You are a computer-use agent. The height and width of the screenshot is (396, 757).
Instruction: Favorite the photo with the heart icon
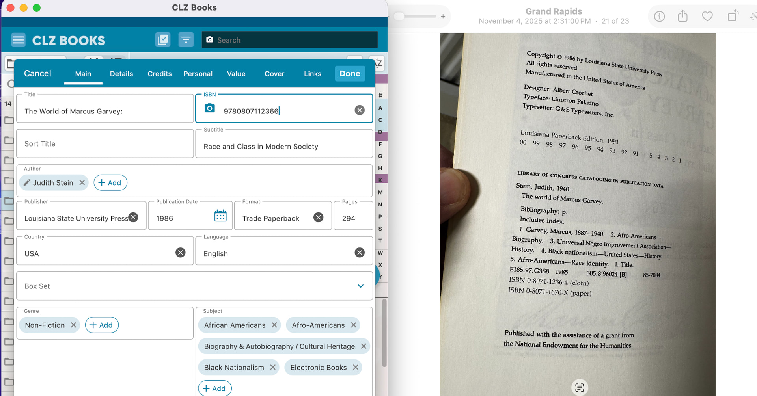707,17
